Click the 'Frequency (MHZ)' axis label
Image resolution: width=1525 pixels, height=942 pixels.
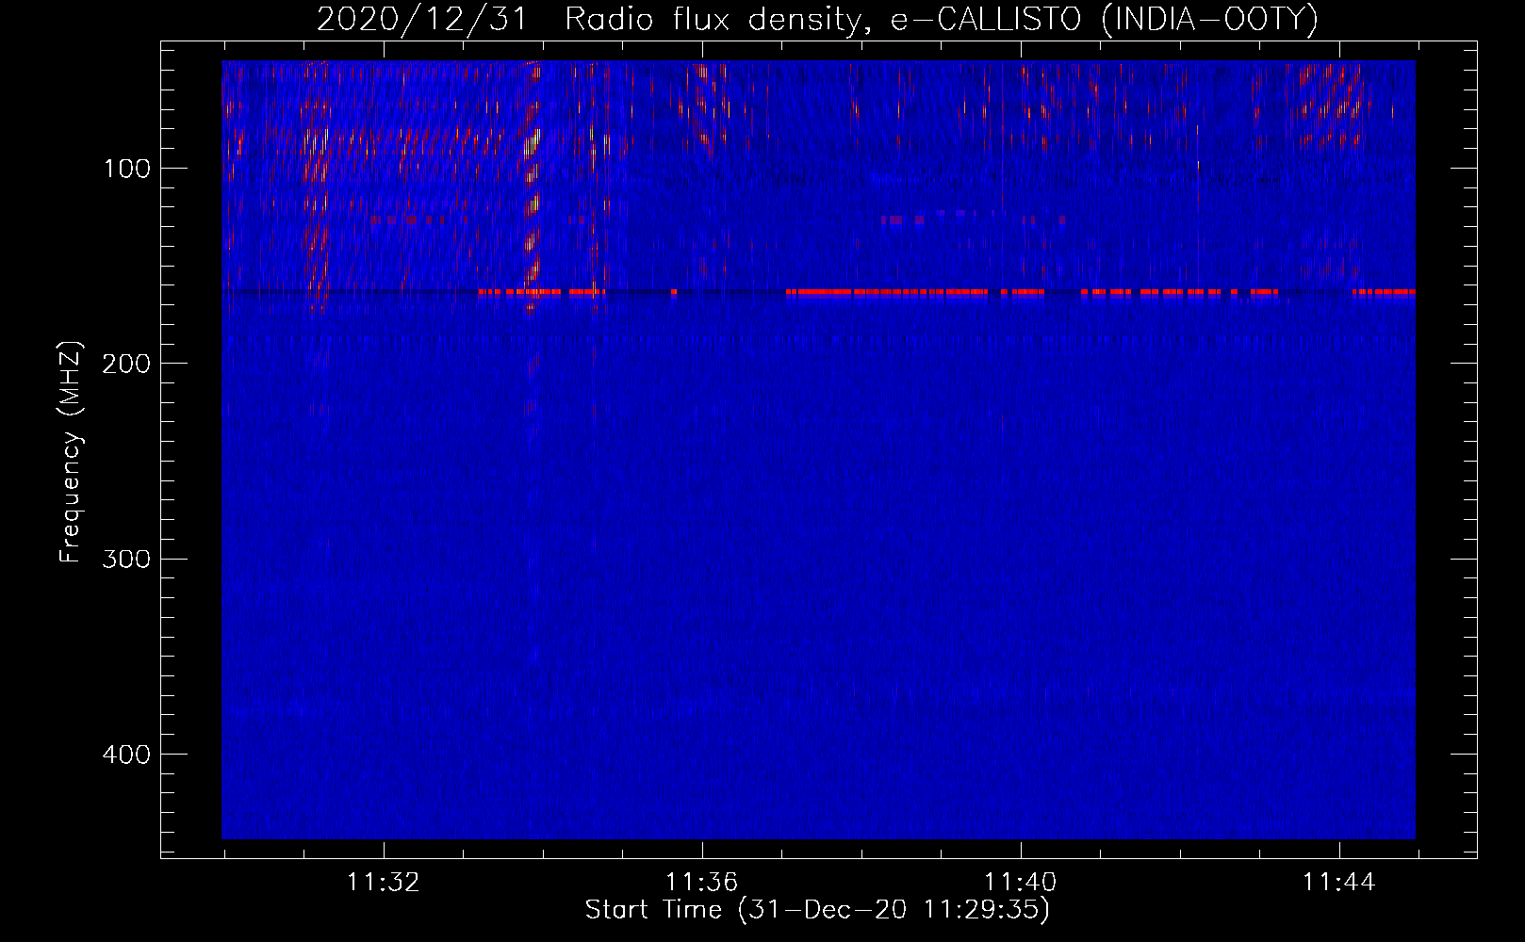click(71, 452)
